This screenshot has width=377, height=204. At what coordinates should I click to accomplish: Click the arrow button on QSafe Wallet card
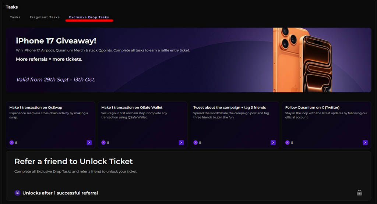(181, 143)
